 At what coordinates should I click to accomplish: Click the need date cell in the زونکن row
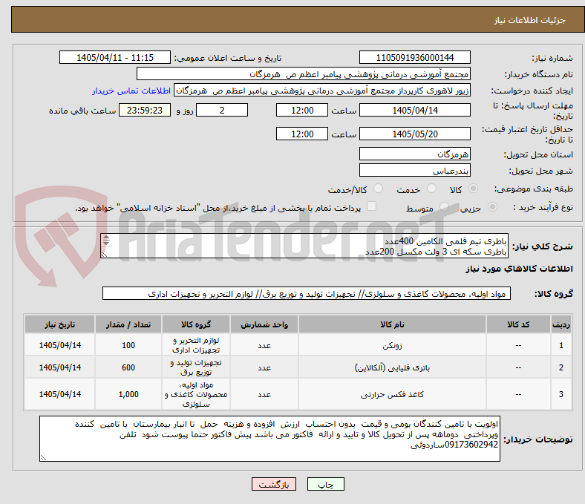coord(59,345)
